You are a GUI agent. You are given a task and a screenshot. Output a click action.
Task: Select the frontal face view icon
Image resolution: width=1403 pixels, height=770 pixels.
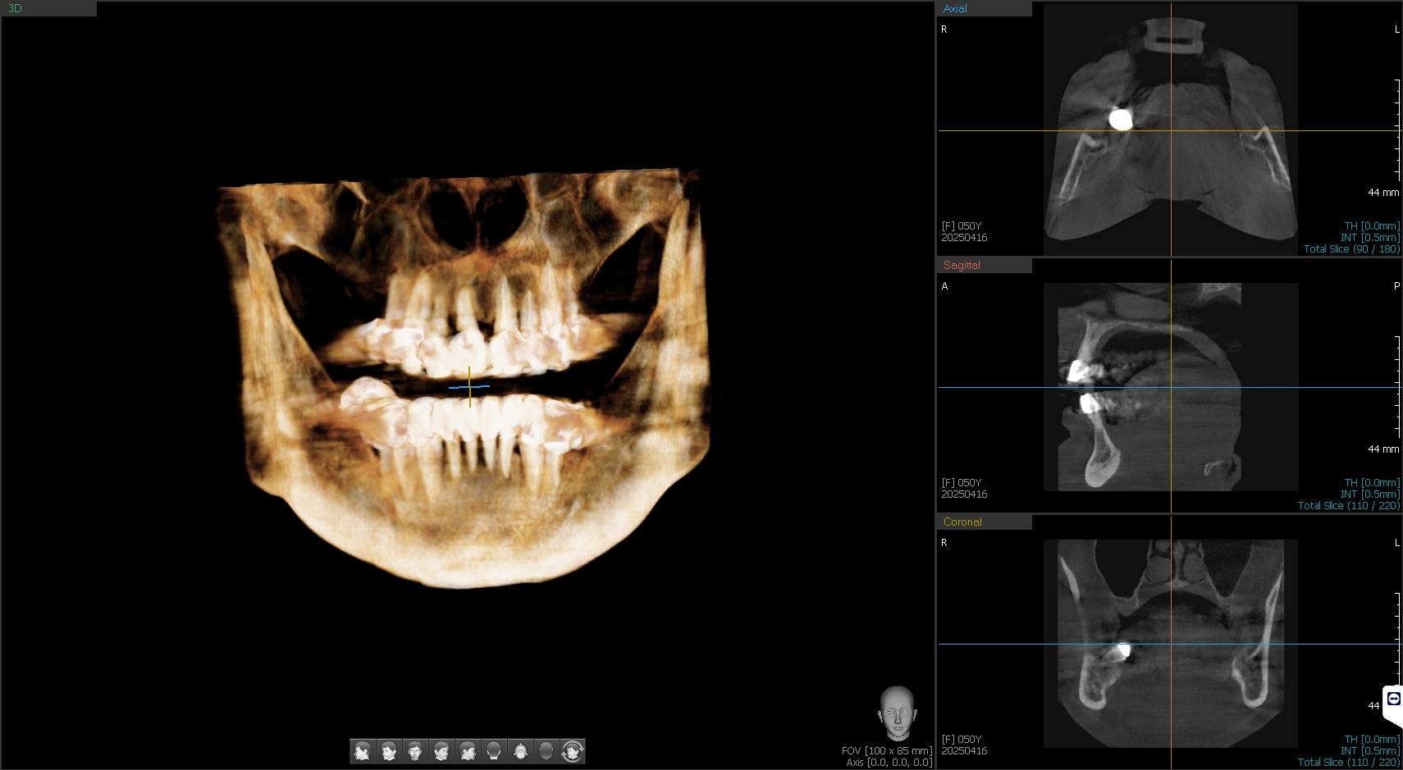(415, 751)
